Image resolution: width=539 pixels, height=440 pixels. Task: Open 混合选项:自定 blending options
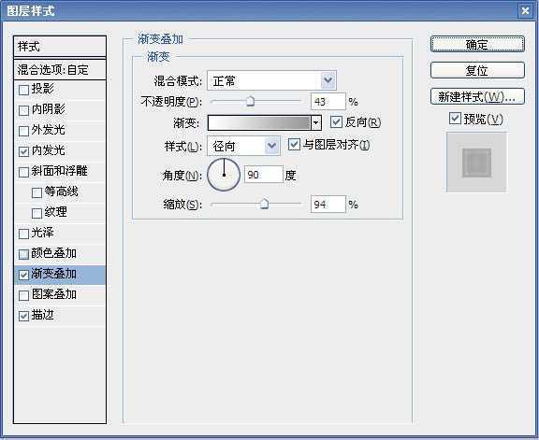point(60,70)
